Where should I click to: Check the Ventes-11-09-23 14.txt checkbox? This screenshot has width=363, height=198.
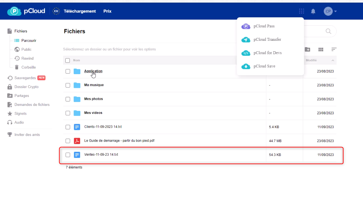68,155
